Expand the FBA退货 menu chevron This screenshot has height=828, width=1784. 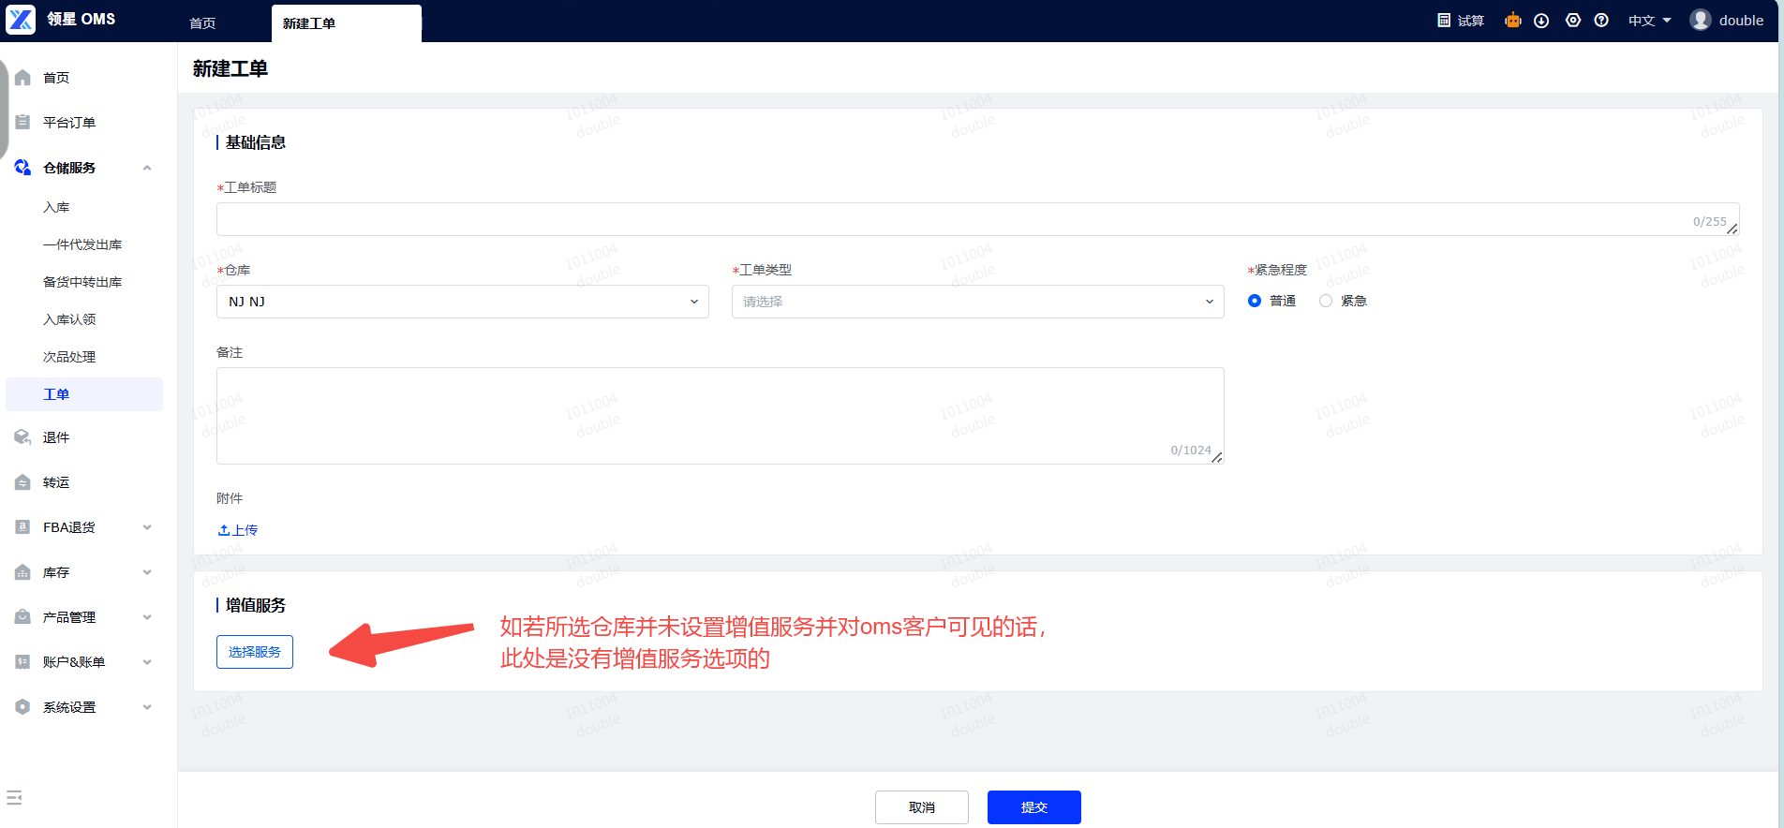147,527
